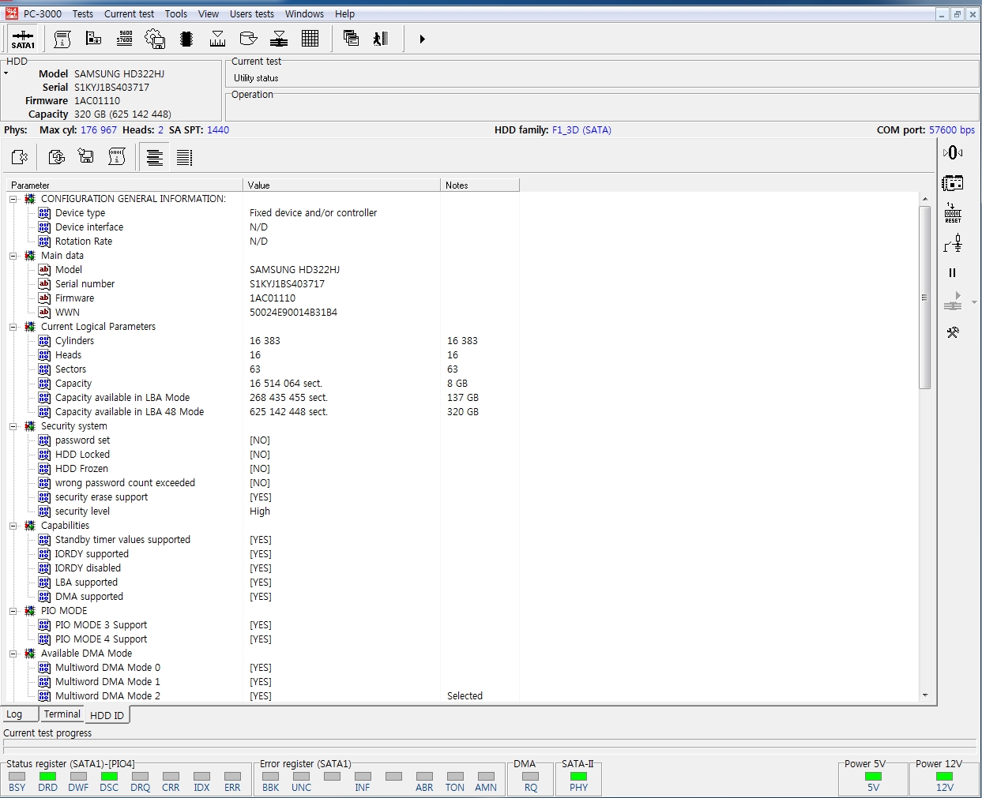Open the HDD info scroll icon in the main toolbar
This screenshot has width=982, height=798.
click(62, 39)
